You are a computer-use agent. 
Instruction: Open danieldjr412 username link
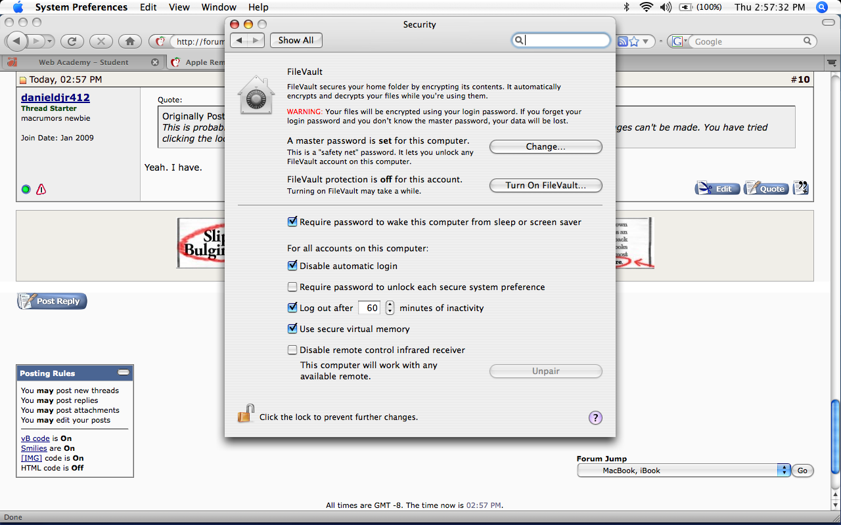click(x=55, y=98)
